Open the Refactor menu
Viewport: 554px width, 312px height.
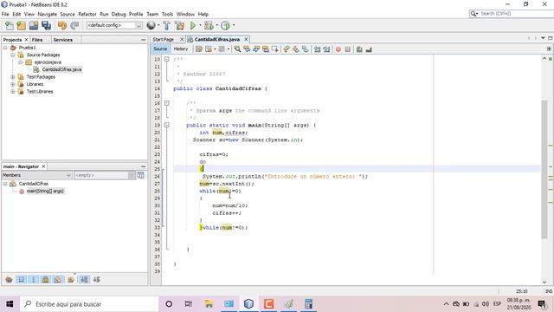(x=87, y=14)
